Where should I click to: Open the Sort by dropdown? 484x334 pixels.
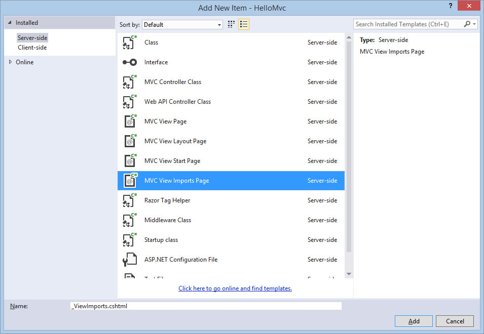pos(182,24)
